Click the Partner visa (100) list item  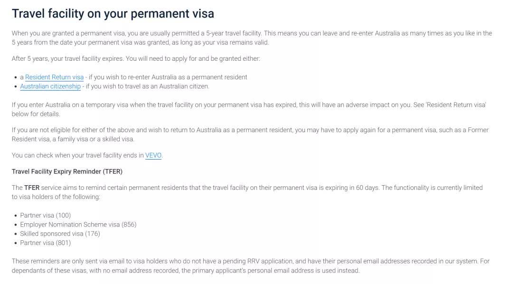(x=46, y=215)
